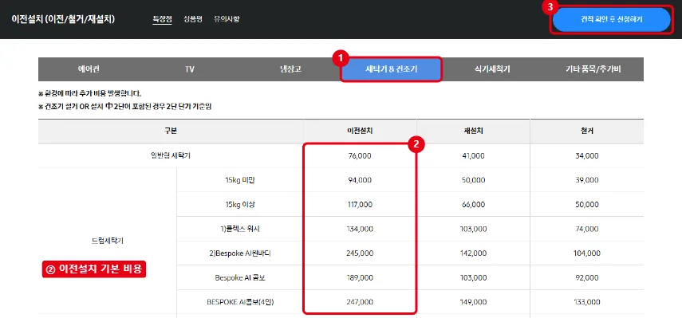682x318 pixels.
Task: Click the 39,000 철거 price
Action: coord(587,180)
